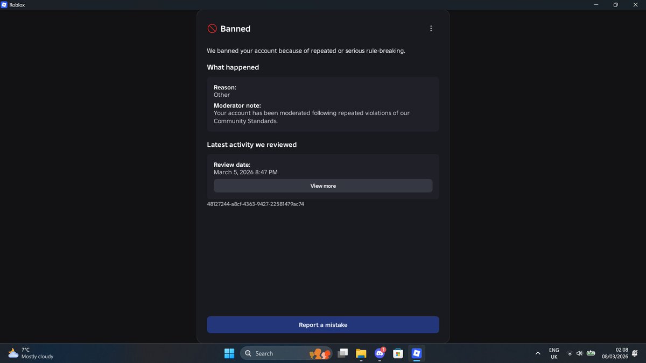
Task: Open the Windows Start menu
Action: point(229,353)
